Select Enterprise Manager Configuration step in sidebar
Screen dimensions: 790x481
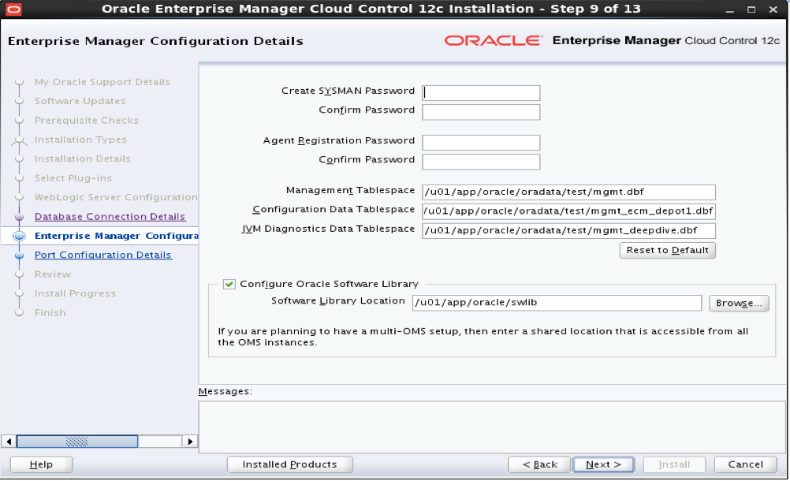click(x=117, y=236)
